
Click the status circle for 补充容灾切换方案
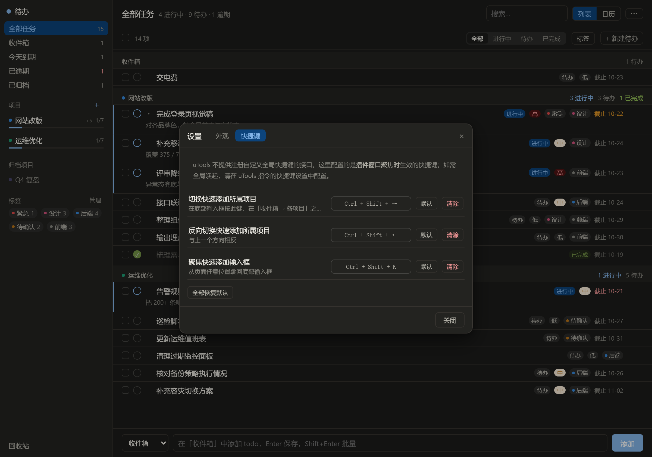(x=137, y=390)
